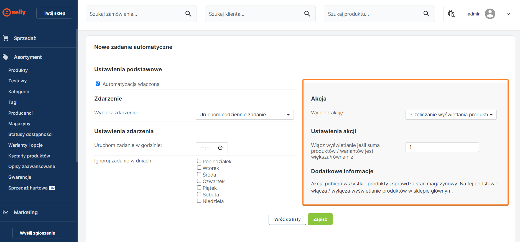Click the Wróć do listy button
The width and height of the screenshot is (520, 242).
(287, 219)
